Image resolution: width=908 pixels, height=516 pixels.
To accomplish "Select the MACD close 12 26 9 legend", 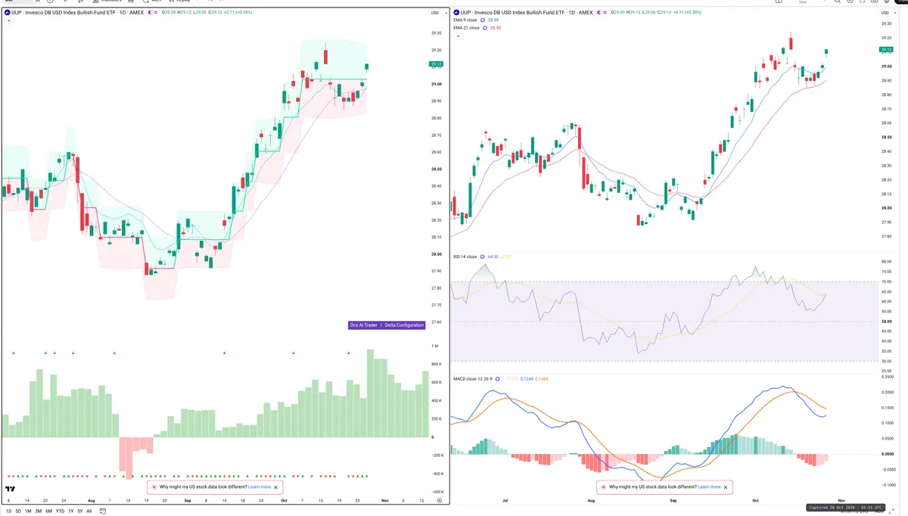I will pyautogui.click(x=473, y=378).
